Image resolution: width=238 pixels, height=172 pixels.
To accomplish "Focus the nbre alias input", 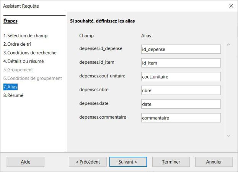I will [181, 90].
